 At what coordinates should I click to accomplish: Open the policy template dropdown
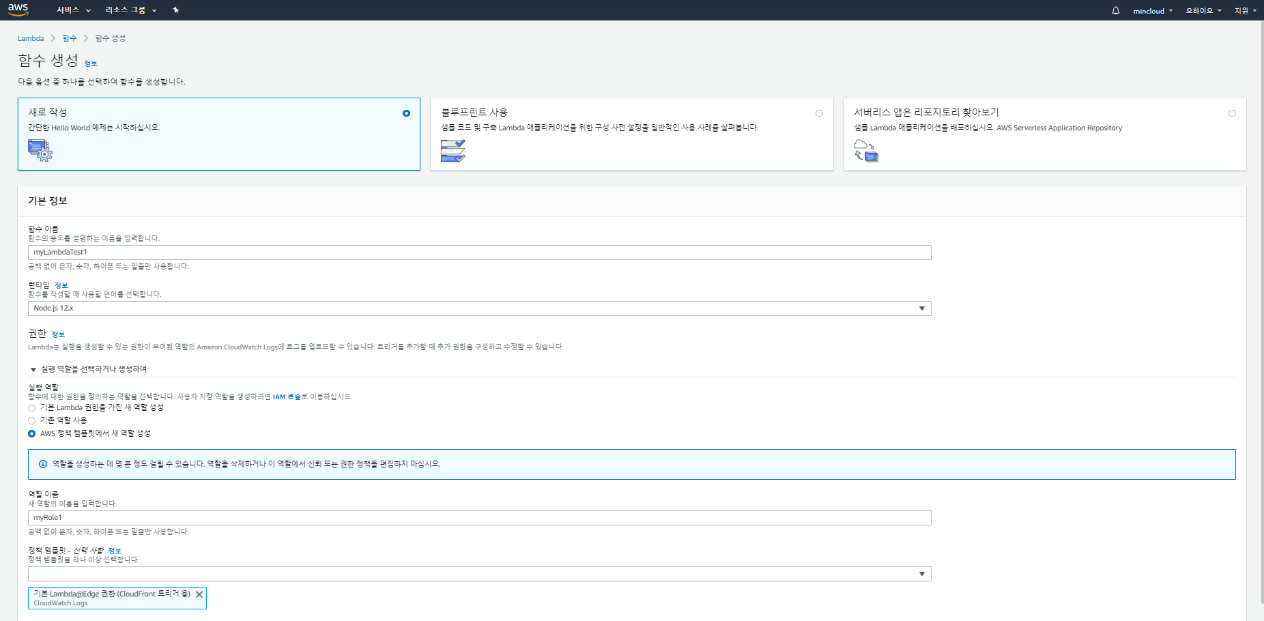tap(479, 574)
